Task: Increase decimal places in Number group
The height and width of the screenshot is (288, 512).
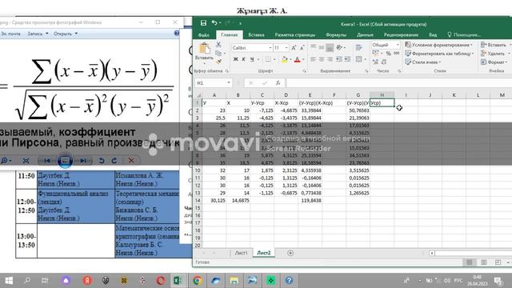Action: pos(375,62)
